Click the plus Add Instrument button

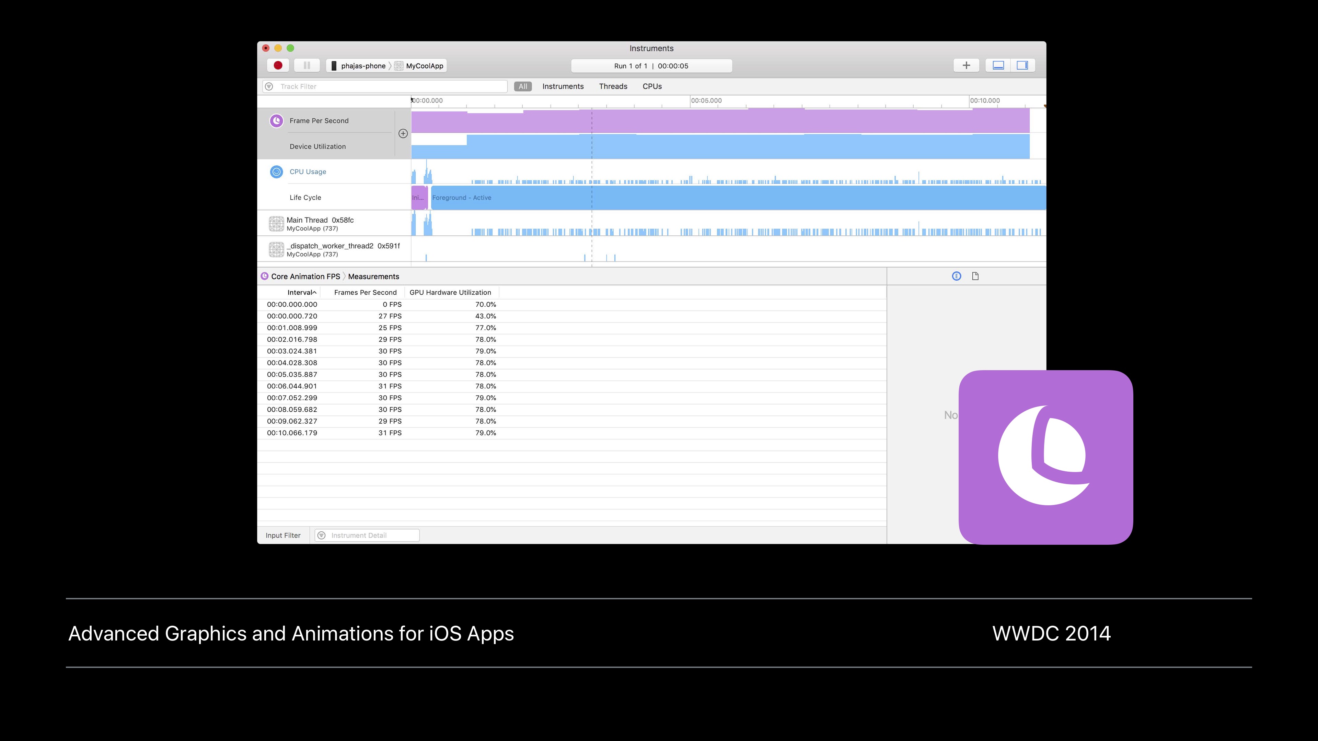(966, 66)
